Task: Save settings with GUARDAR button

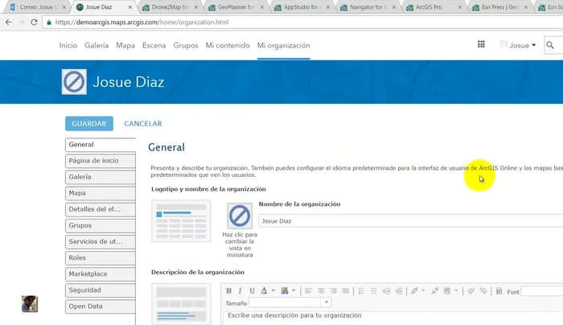Action: (89, 124)
